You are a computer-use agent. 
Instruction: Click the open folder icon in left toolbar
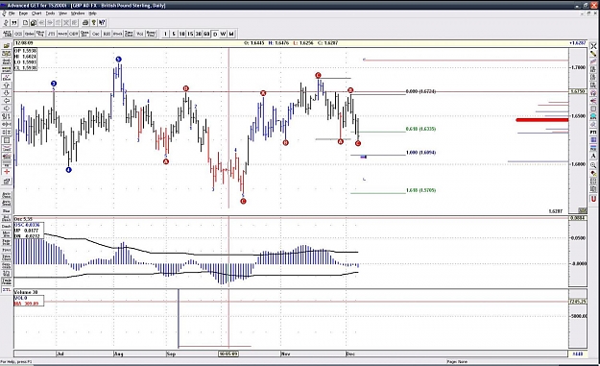pyautogui.click(x=7, y=45)
